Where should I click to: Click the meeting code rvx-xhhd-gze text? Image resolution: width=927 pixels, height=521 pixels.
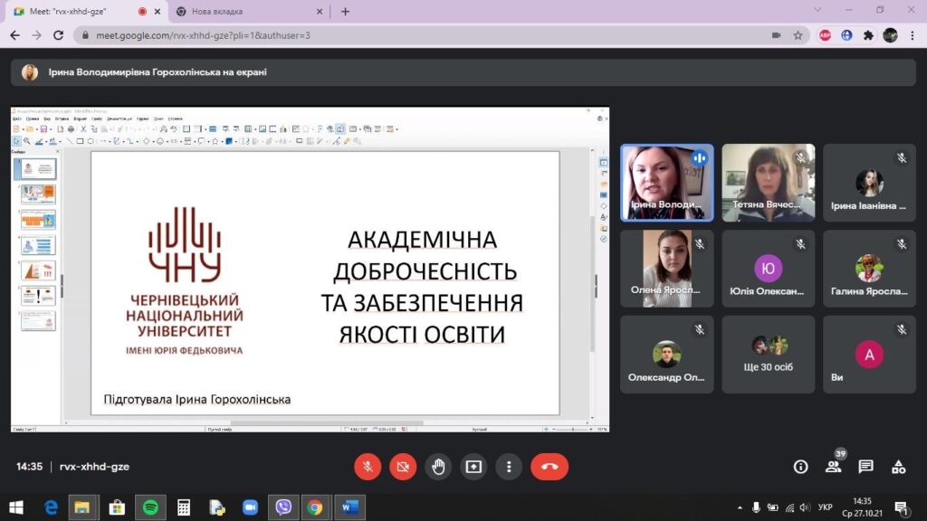tap(94, 467)
